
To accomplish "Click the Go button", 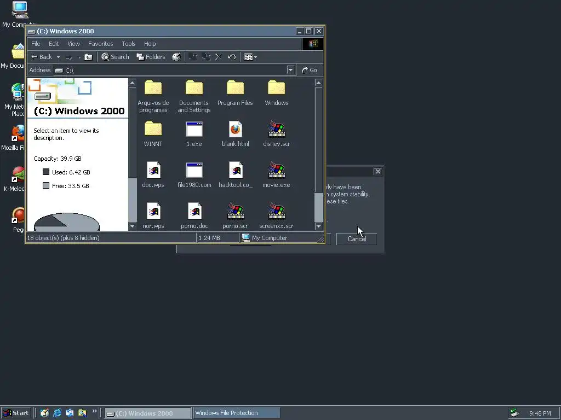I will (310, 70).
